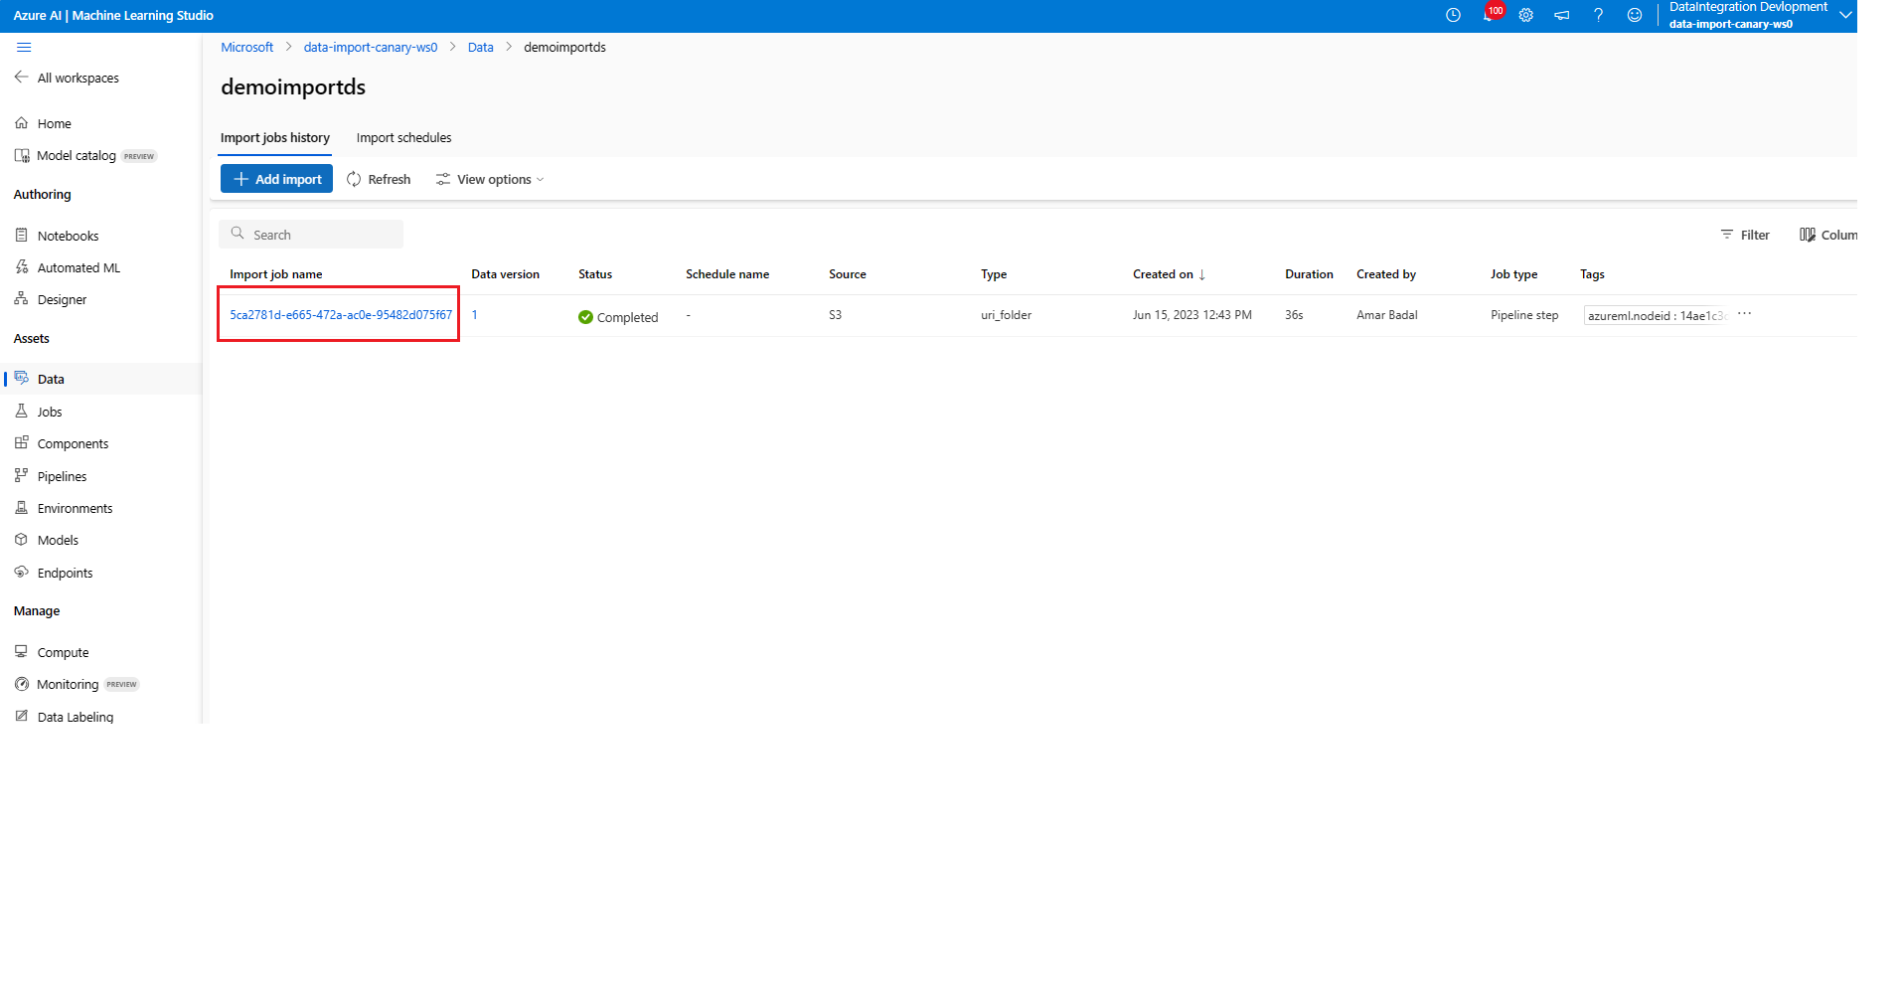Open notifications bell with 100 badge

tap(1490, 14)
